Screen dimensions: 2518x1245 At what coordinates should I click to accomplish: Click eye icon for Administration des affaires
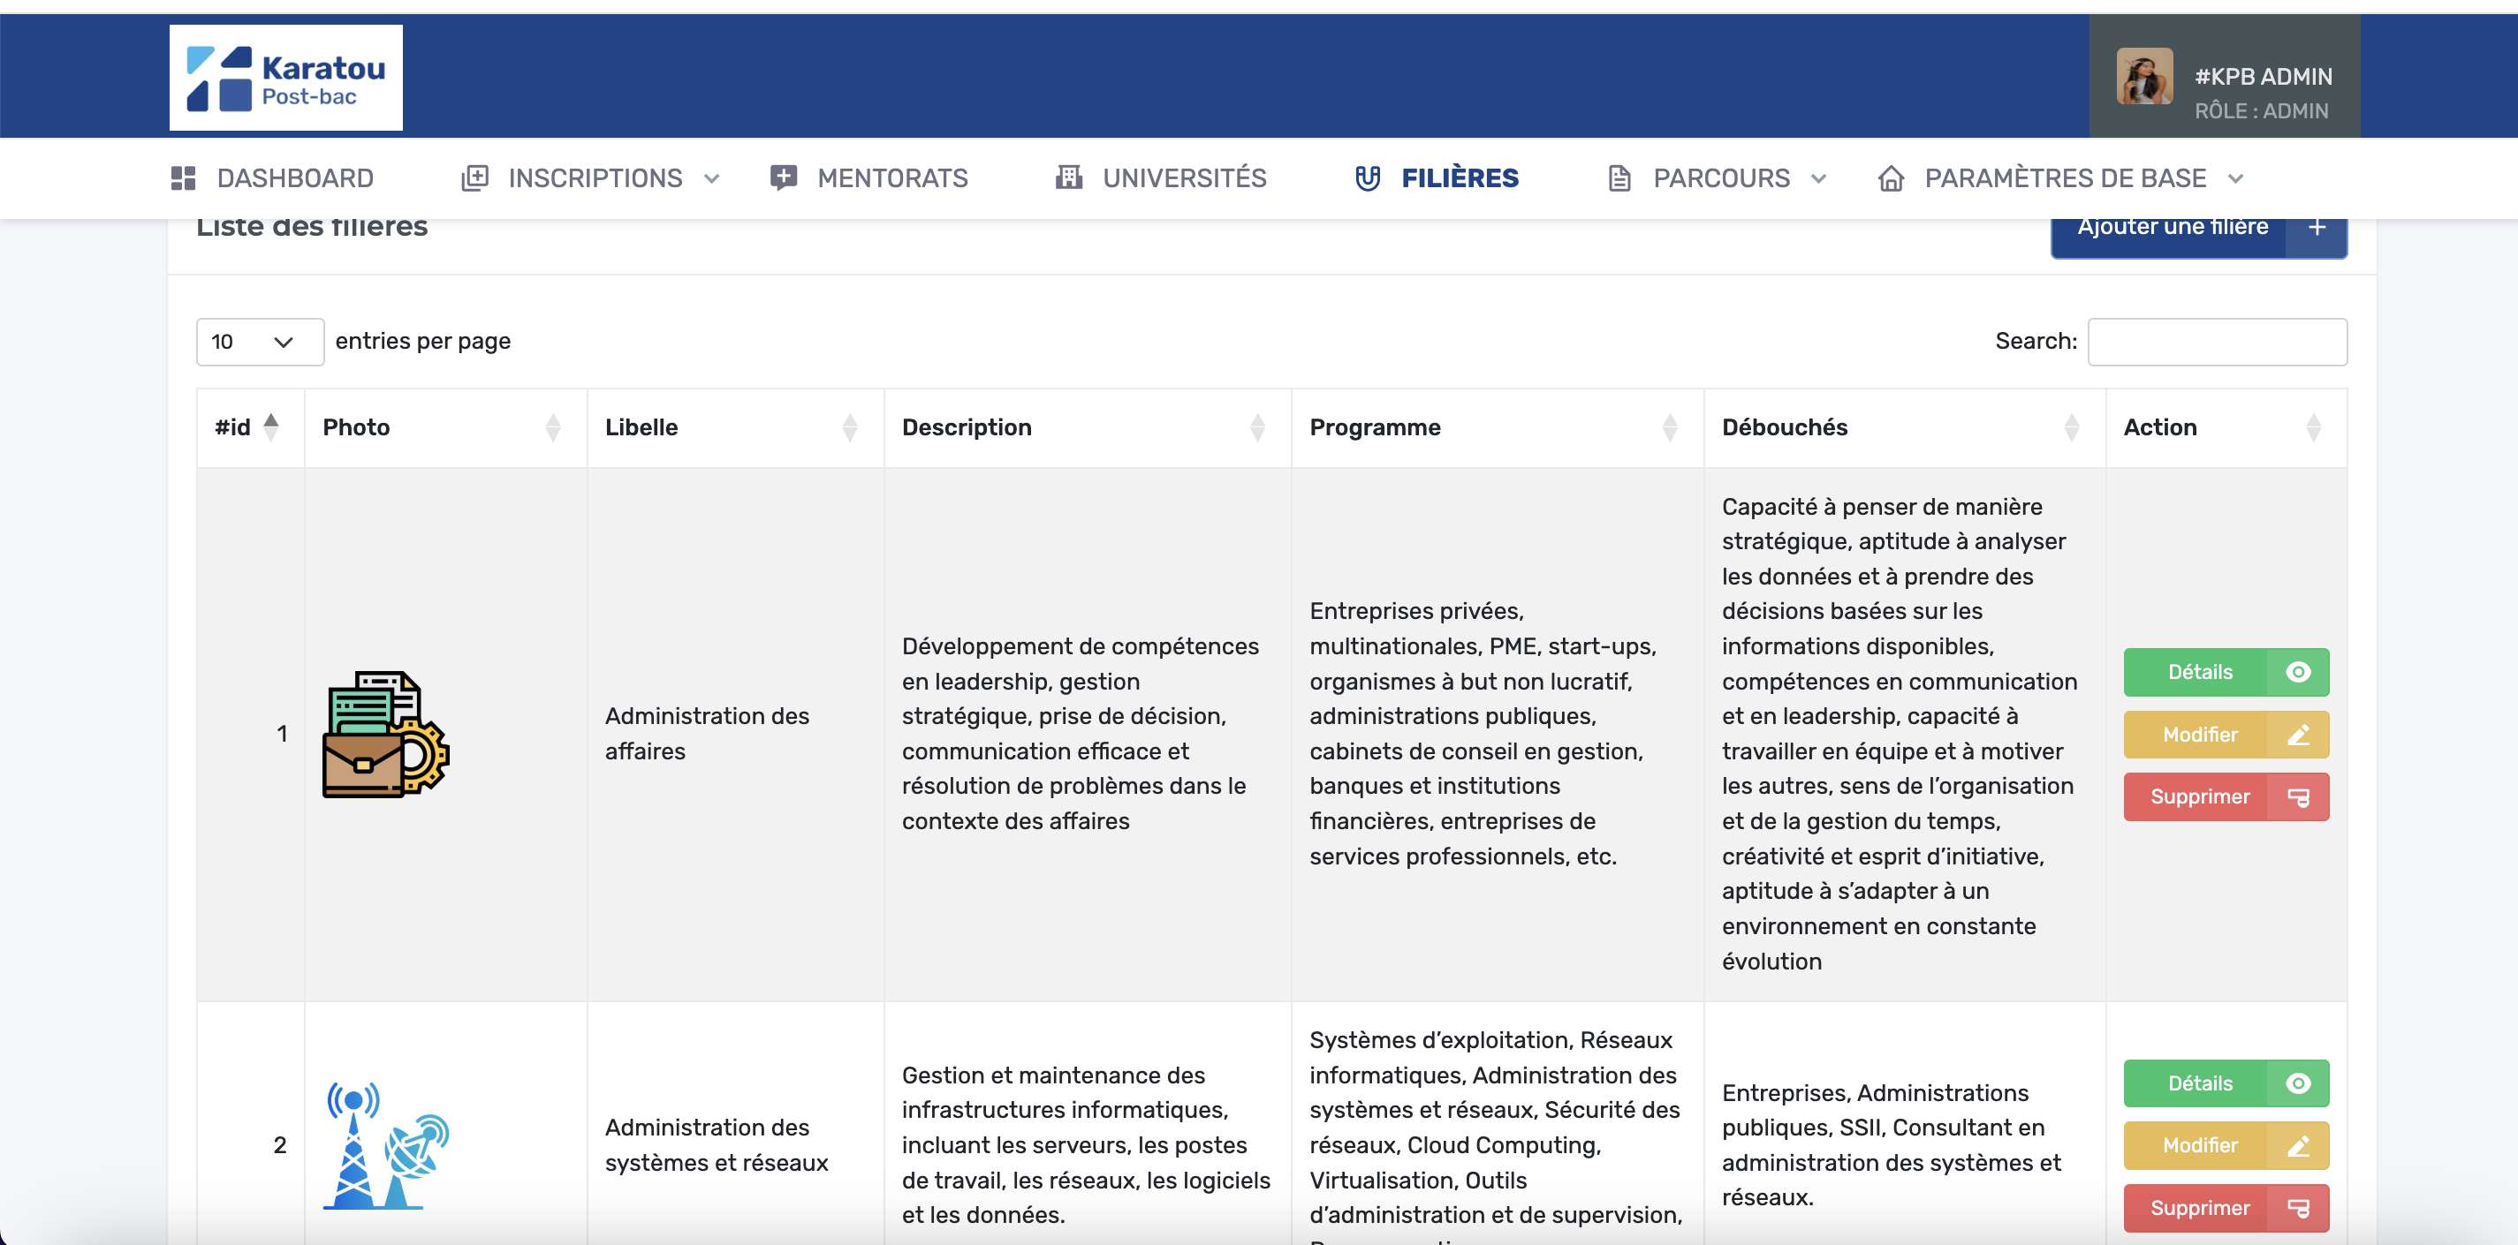point(2298,672)
